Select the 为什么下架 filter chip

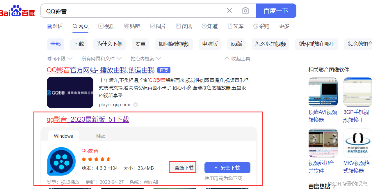pyautogui.click(x=110, y=44)
